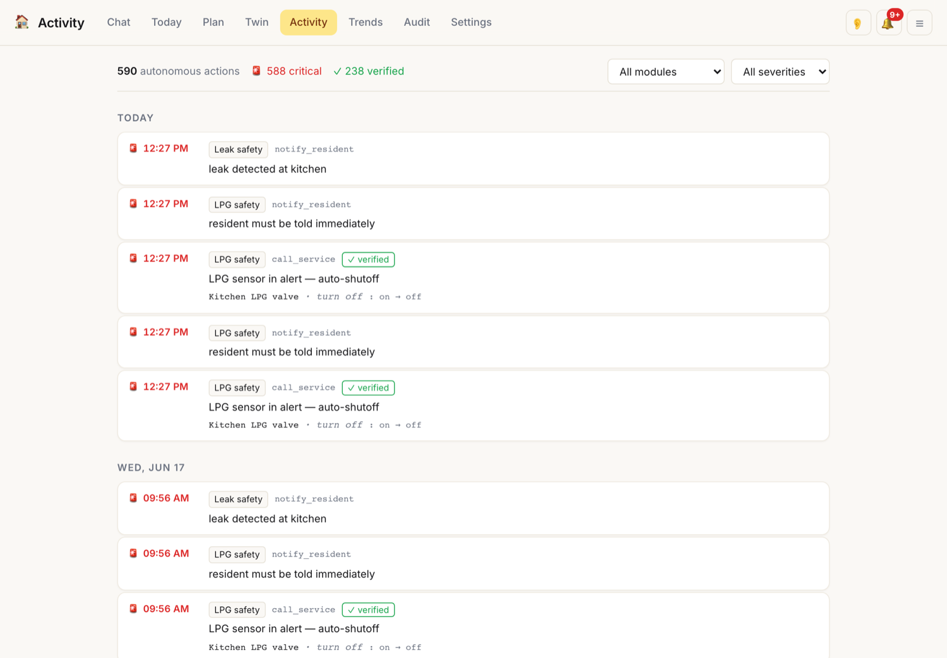Switch to the Today tab
The image size is (947, 658).
167,22
